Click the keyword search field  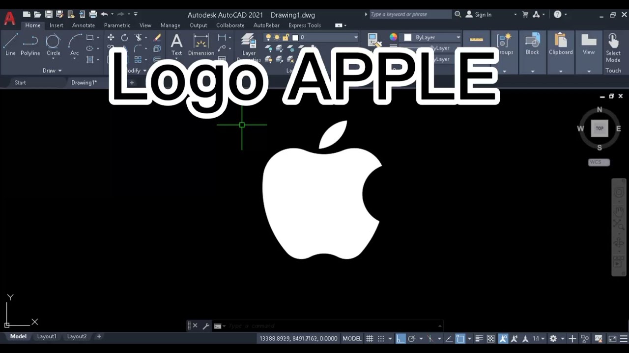point(410,15)
